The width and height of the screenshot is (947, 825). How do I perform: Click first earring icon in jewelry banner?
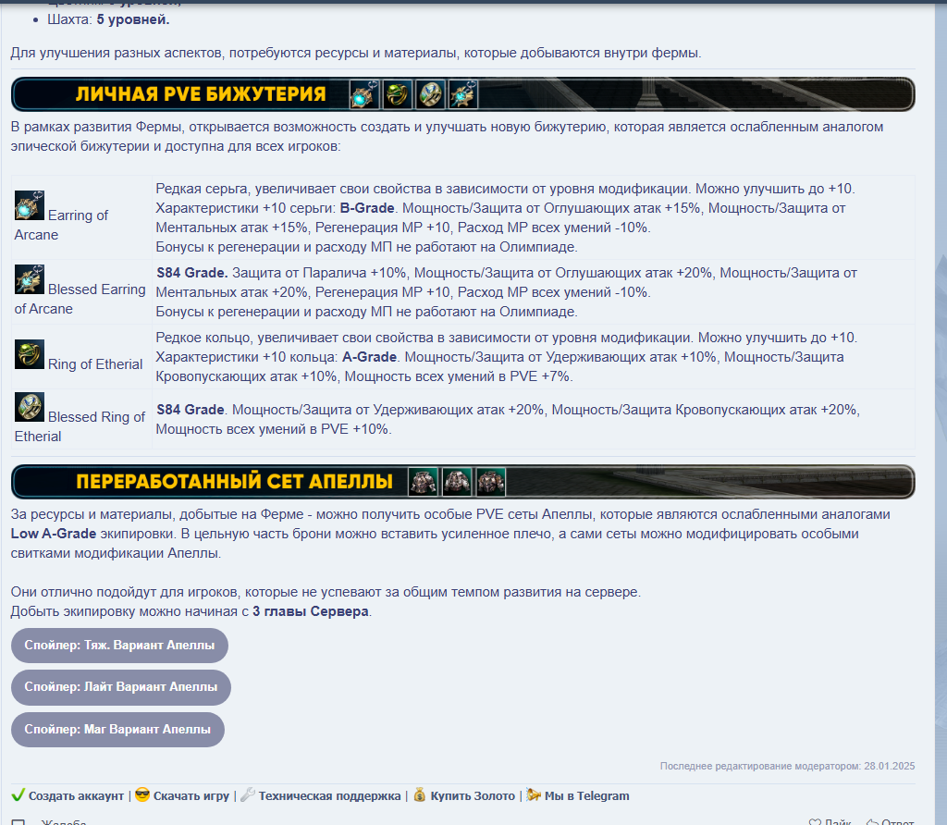click(364, 94)
